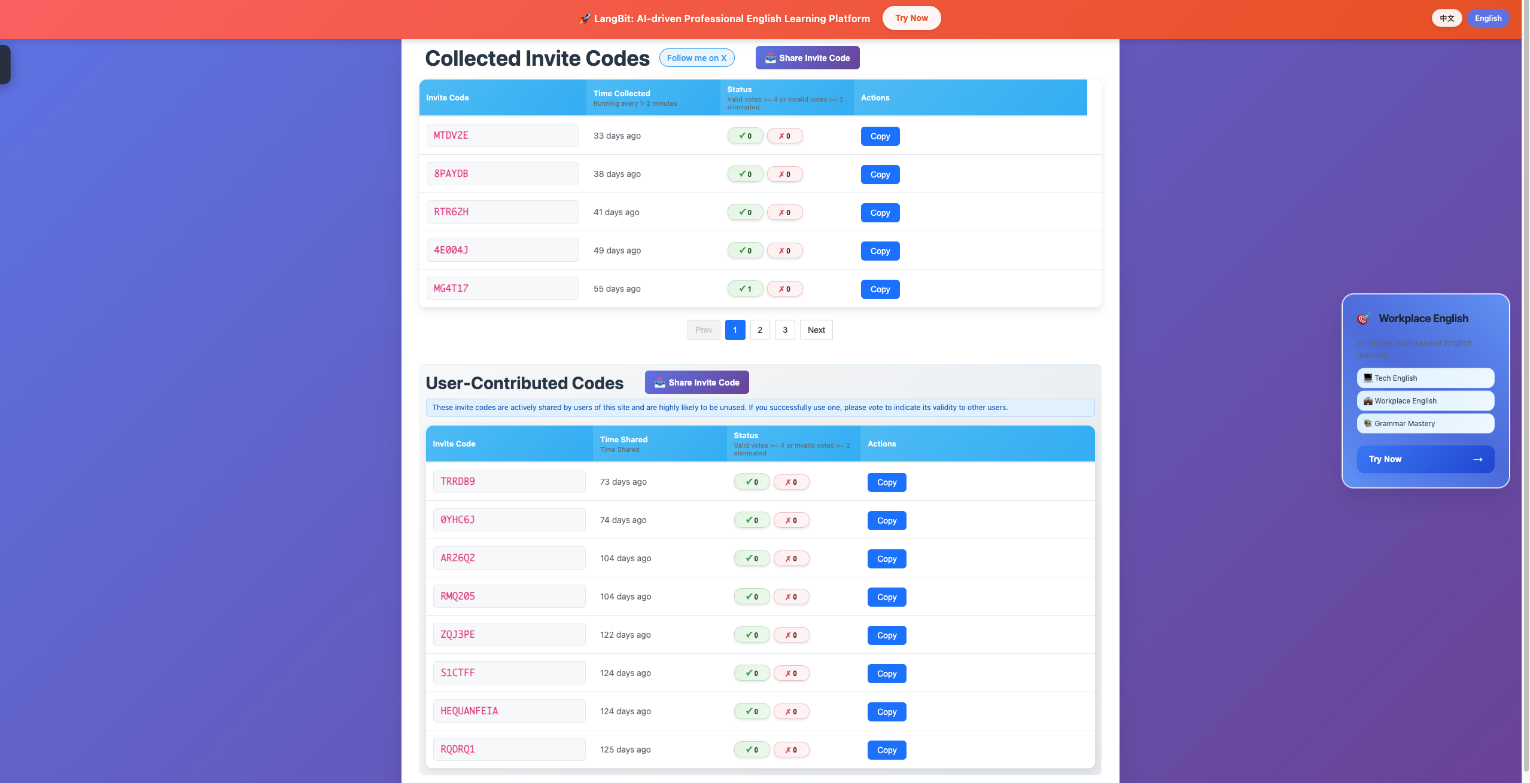Go to page 2 of collected codes
The image size is (1530, 783).
coord(760,330)
